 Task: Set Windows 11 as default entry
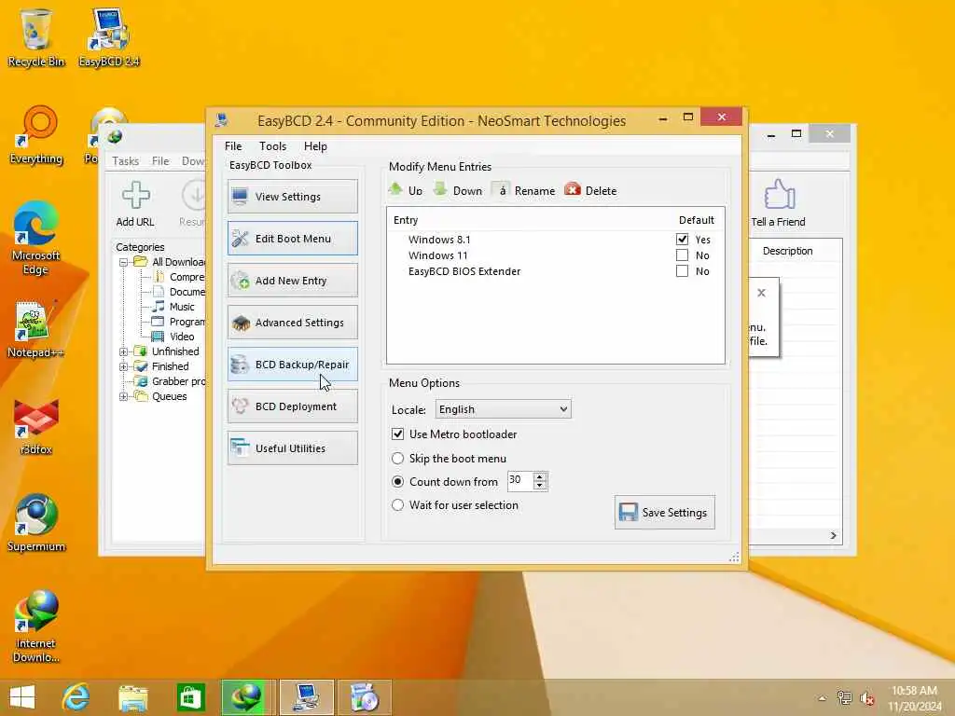682,255
